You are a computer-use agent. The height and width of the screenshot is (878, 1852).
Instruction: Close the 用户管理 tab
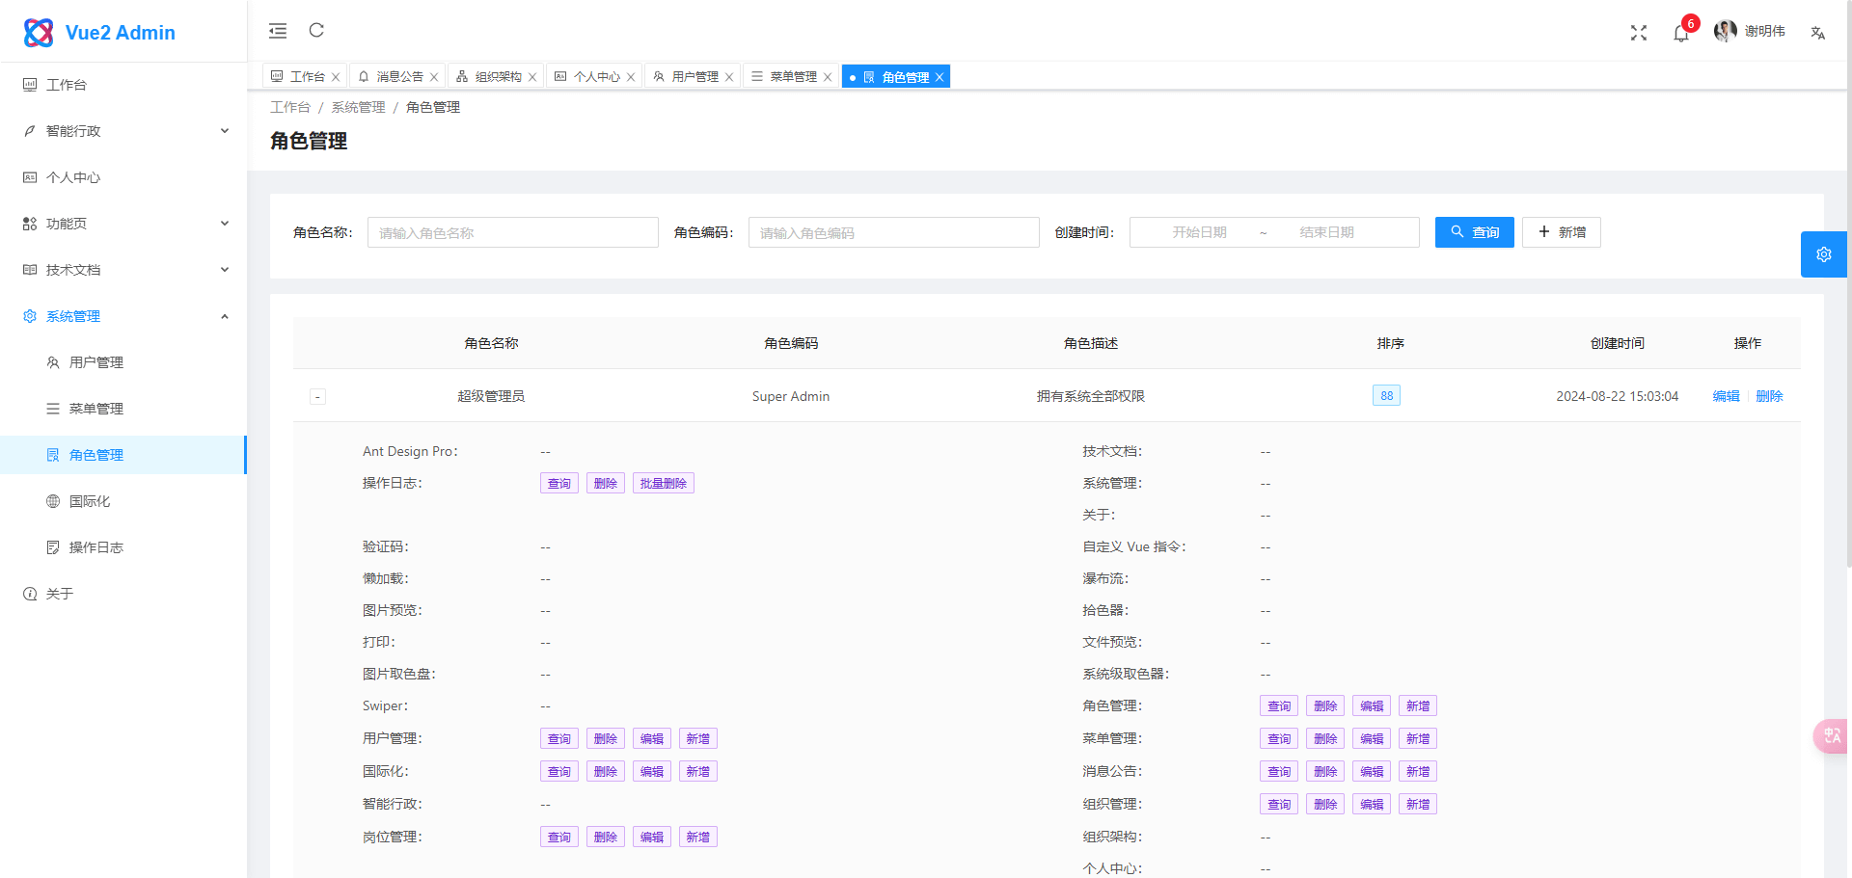pyautogui.click(x=729, y=77)
